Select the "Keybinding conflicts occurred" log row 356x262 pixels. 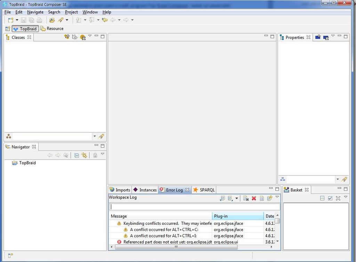(x=192, y=223)
